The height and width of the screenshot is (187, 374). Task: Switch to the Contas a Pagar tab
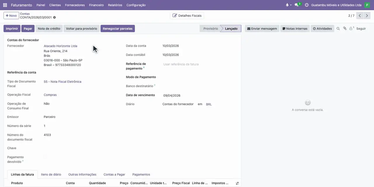[x=114, y=174]
